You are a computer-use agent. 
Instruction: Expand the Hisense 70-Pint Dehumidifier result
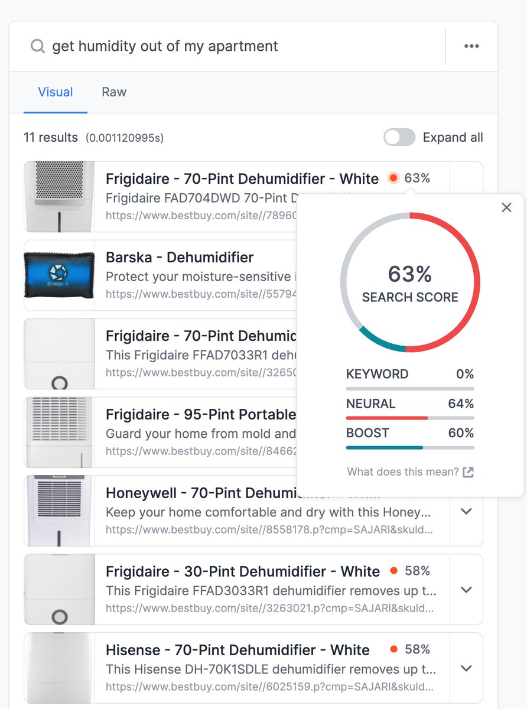466,668
